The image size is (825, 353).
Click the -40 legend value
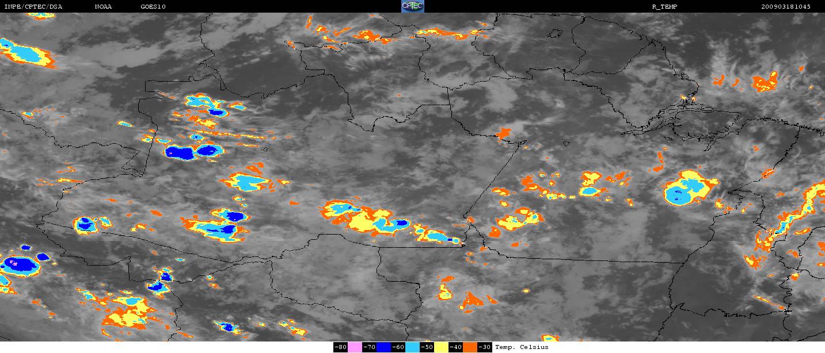pyautogui.click(x=455, y=347)
